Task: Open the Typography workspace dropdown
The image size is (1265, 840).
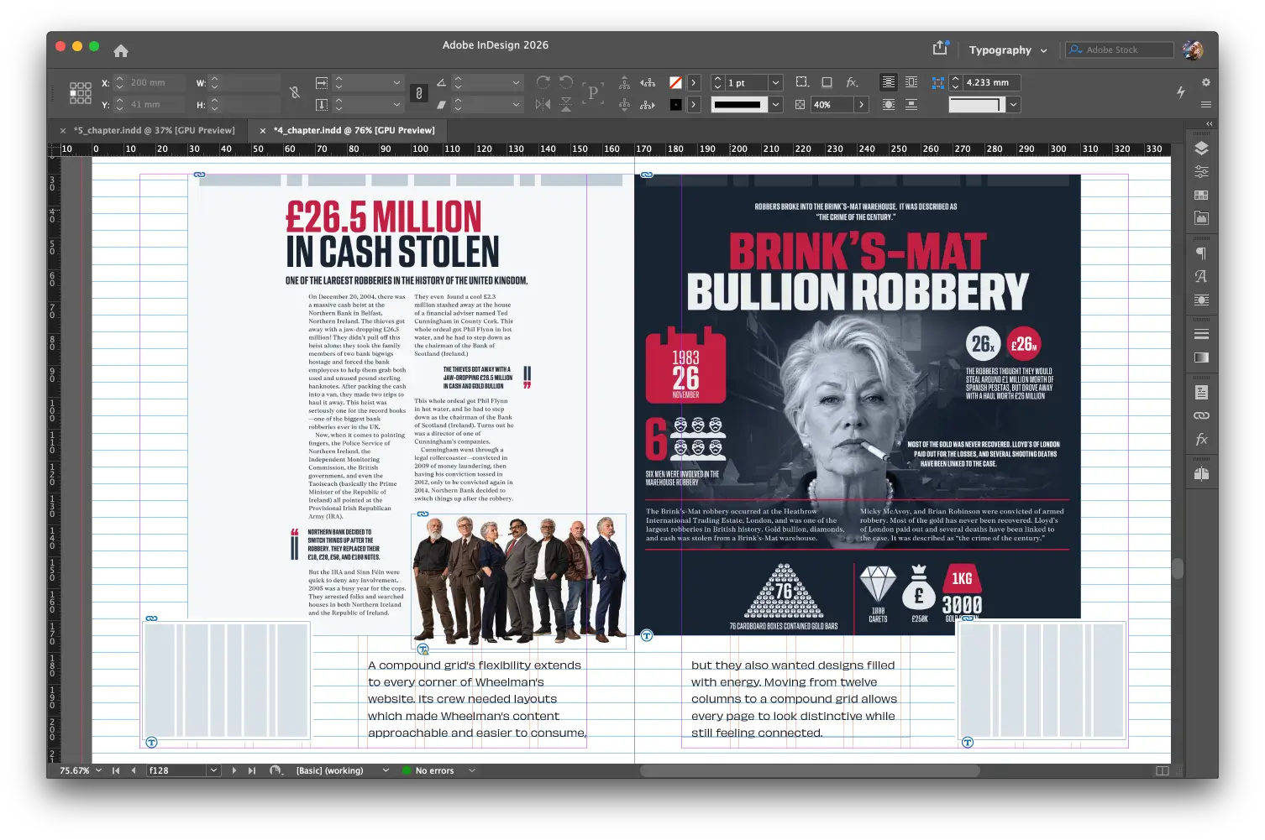Action: [1008, 50]
